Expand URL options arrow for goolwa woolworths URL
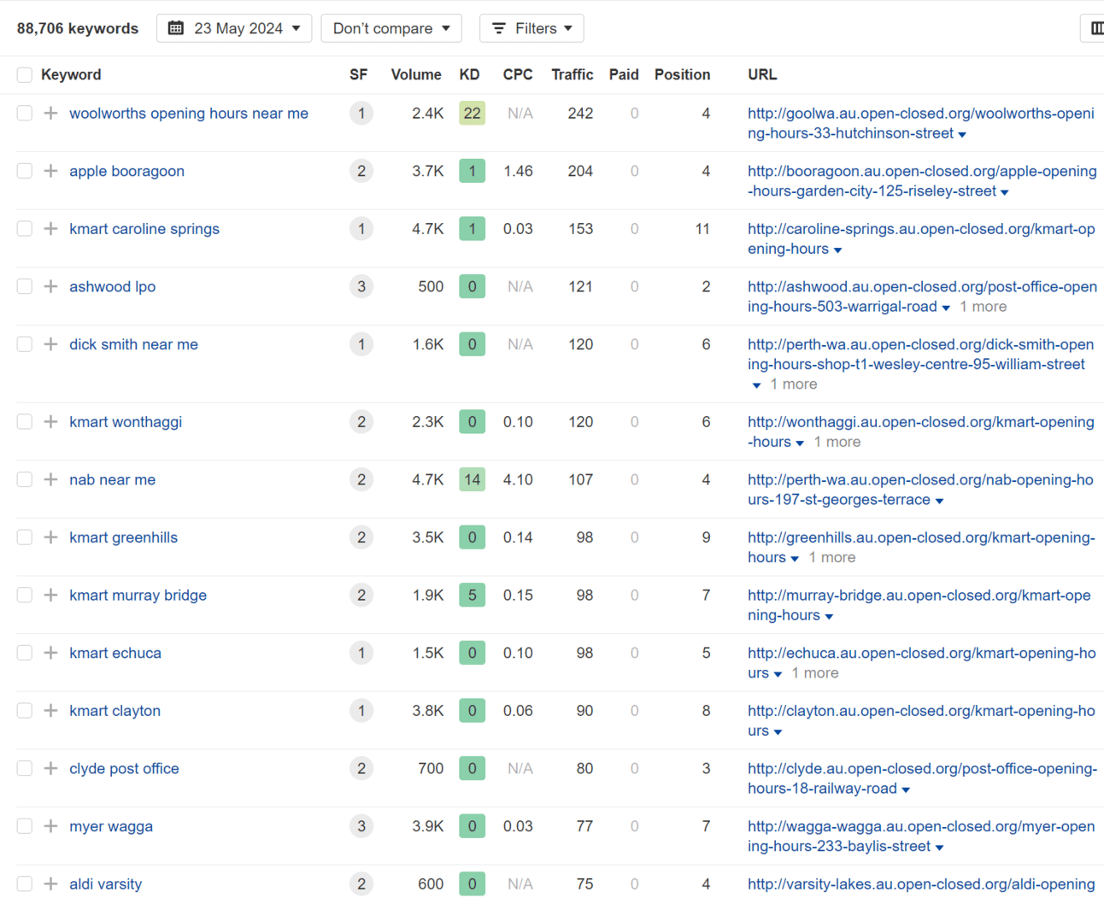The width and height of the screenshot is (1104, 898). 962,134
